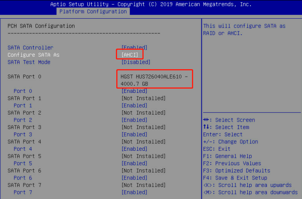Click the Aptio Setup Utility title text
Screen dimensions: 302x199
151,4
